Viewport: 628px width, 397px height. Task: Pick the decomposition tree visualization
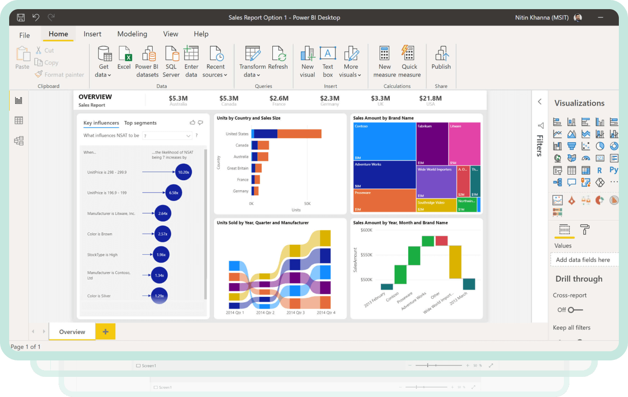[558, 182]
